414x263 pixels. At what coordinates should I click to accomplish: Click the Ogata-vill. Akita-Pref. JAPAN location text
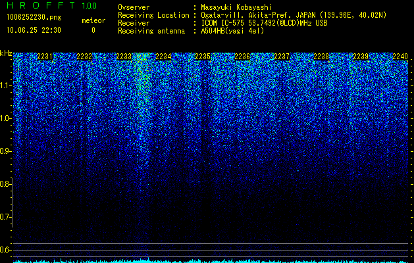coord(294,15)
